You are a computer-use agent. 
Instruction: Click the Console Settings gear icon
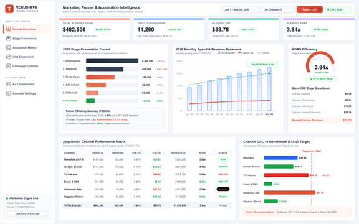[x=9, y=93]
